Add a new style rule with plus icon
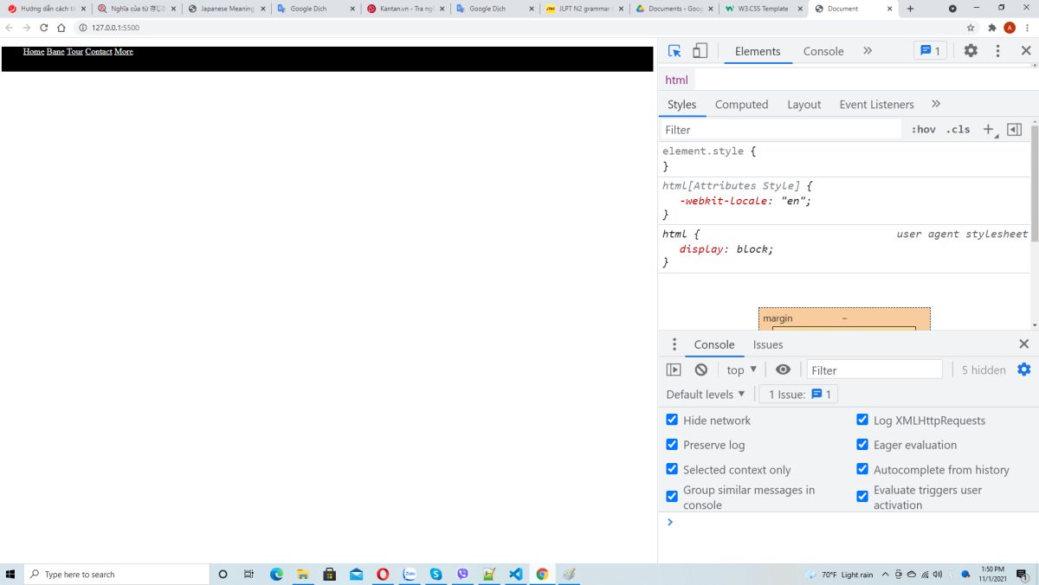The image size is (1039, 585). coord(989,130)
